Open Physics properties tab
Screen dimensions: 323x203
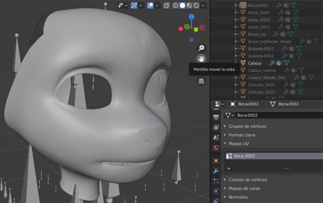tap(216, 191)
